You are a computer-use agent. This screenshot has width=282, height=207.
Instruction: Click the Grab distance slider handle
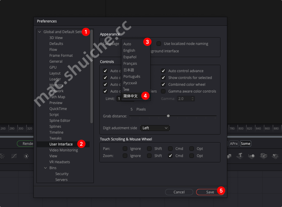168,116
